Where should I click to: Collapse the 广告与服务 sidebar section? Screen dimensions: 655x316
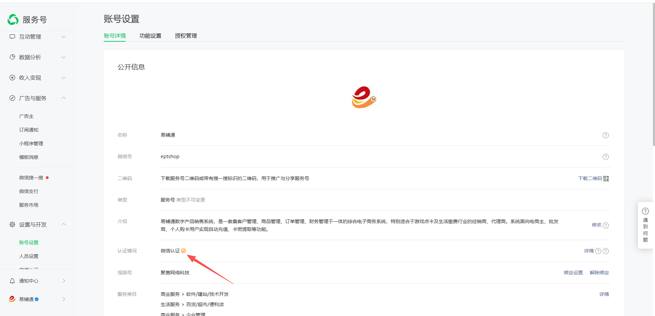coord(64,98)
